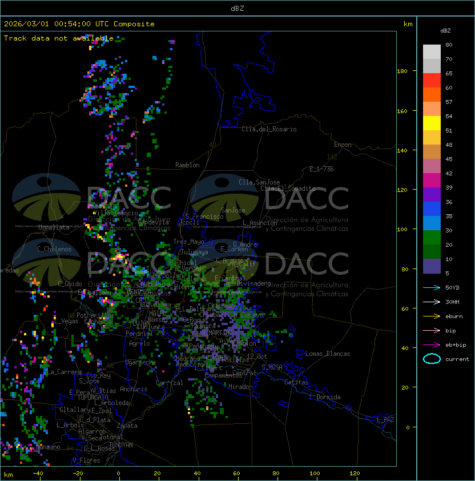Click the 'Perdriel' map label
The height and width of the screenshot is (481, 475).
(x=139, y=334)
